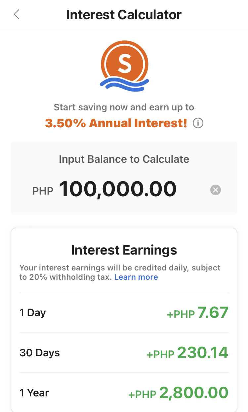The height and width of the screenshot is (412, 248).
Task: Select the 1 Day row label
Action: pos(33,313)
